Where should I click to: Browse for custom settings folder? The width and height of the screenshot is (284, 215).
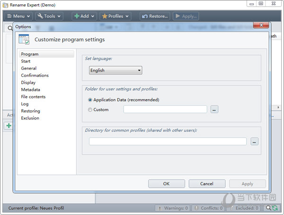coord(214,109)
